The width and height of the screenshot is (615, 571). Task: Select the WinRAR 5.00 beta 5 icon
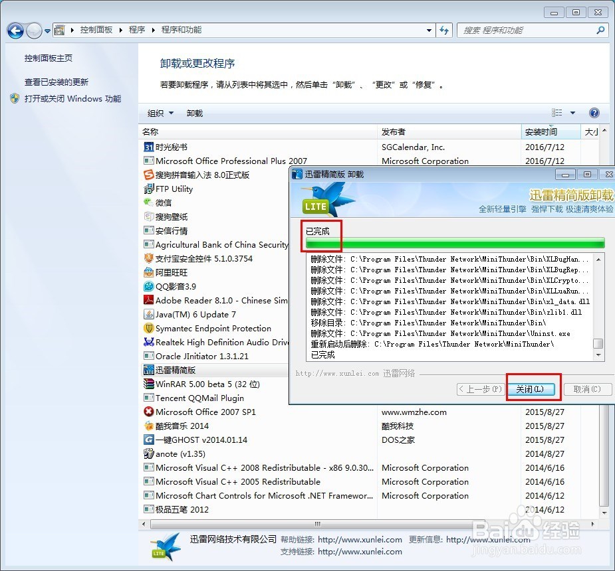point(148,384)
